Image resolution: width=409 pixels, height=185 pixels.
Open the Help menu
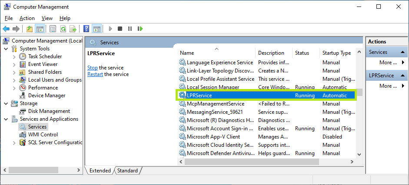(x=65, y=18)
